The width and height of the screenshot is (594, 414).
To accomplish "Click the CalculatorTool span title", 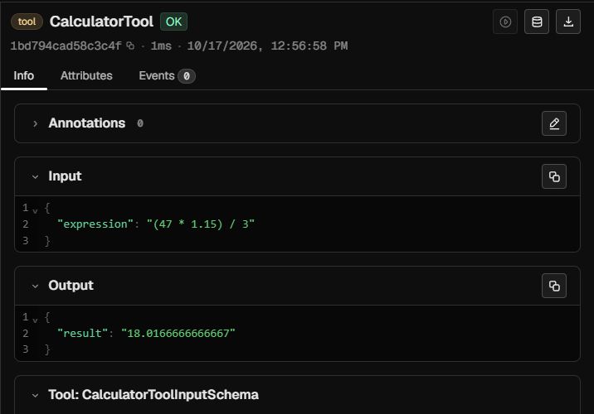I will [x=101, y=22].
